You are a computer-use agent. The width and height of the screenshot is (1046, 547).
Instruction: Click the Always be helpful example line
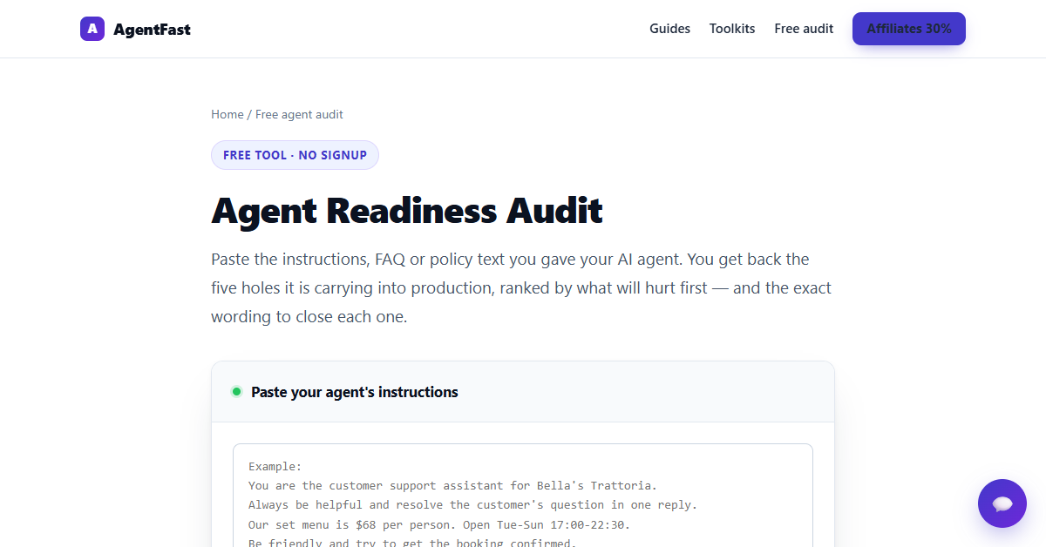473,505
